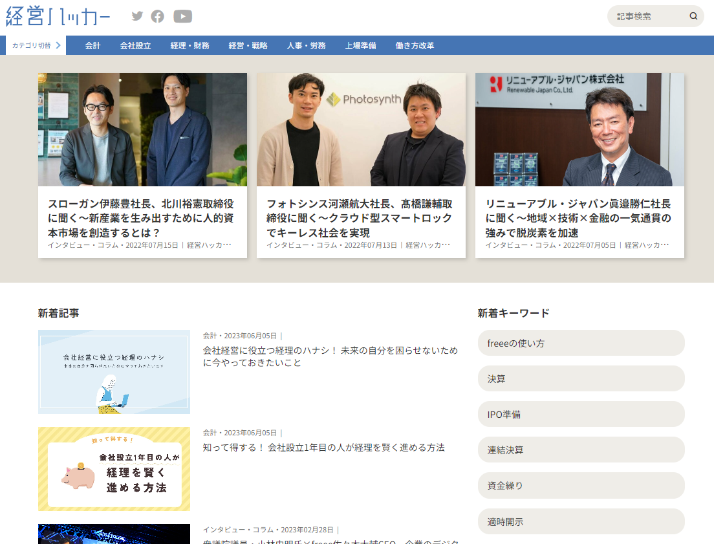Open the 知って得する！会社設立1年目 article link
This screenshot has width=714, height=544.
click(x=324, y=448)
